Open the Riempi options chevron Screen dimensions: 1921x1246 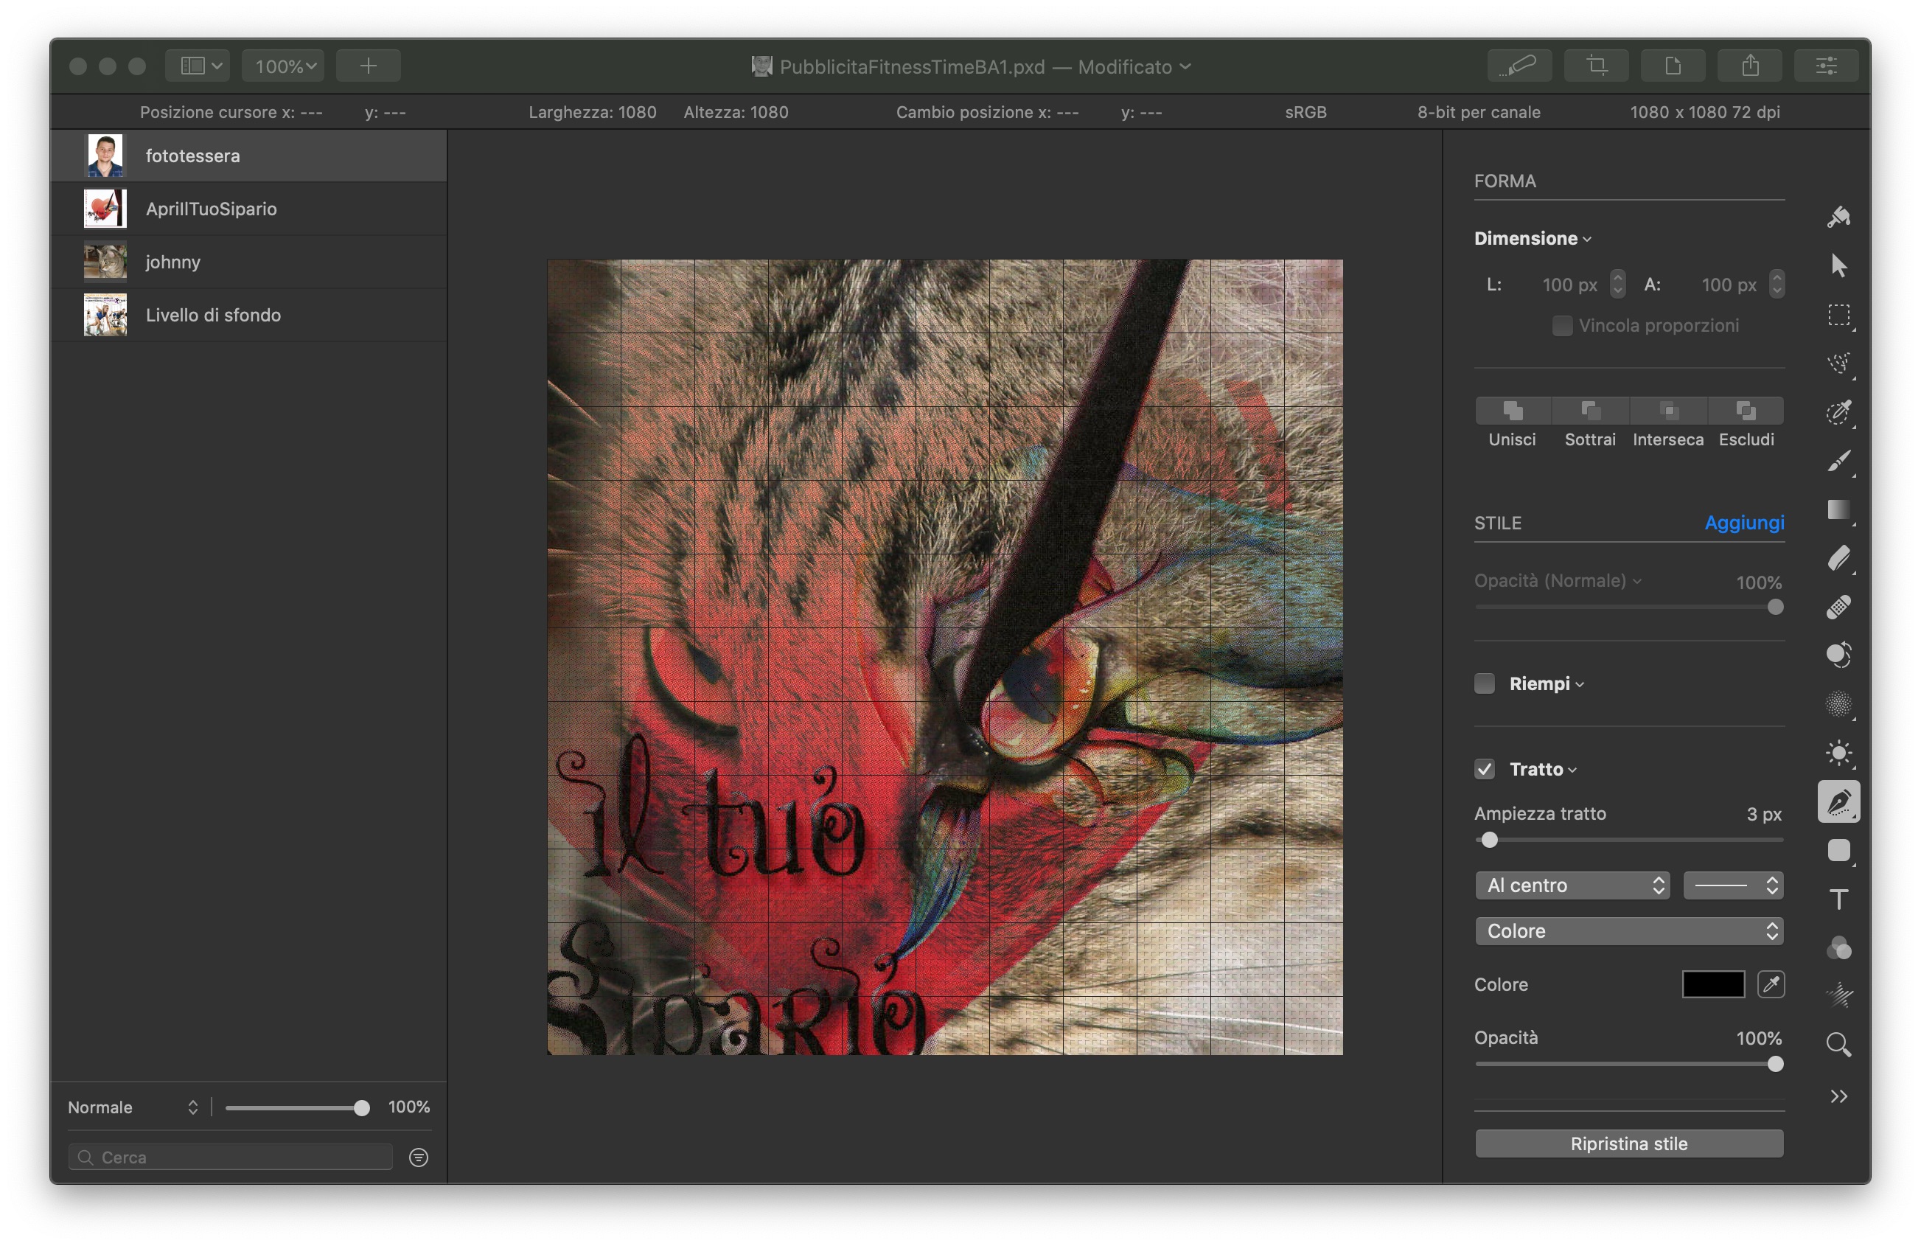[x=1580, y=684]
